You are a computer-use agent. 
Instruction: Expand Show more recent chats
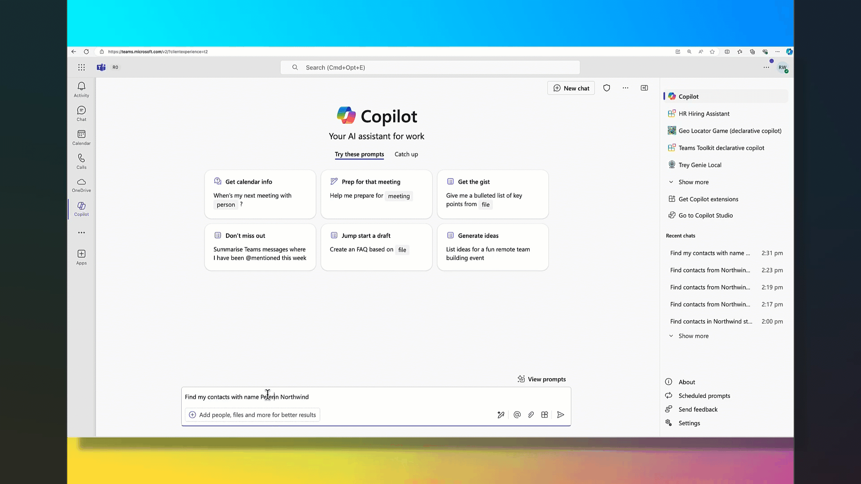click(693, 336)
